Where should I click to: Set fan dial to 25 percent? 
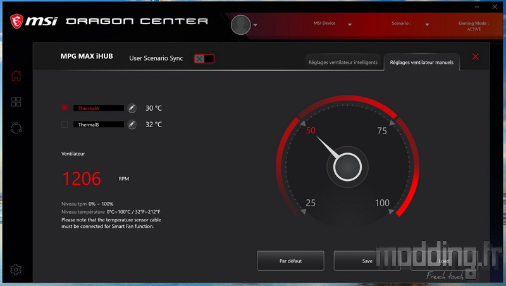pos(311,203)
